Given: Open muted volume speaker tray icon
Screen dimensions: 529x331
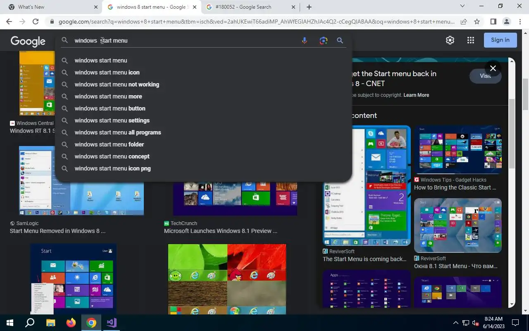Looking at the screenshot, I should tap(476, 323).
